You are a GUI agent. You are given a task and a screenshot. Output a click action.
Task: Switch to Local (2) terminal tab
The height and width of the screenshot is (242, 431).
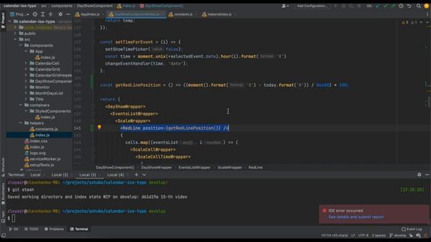click(60, 175)
